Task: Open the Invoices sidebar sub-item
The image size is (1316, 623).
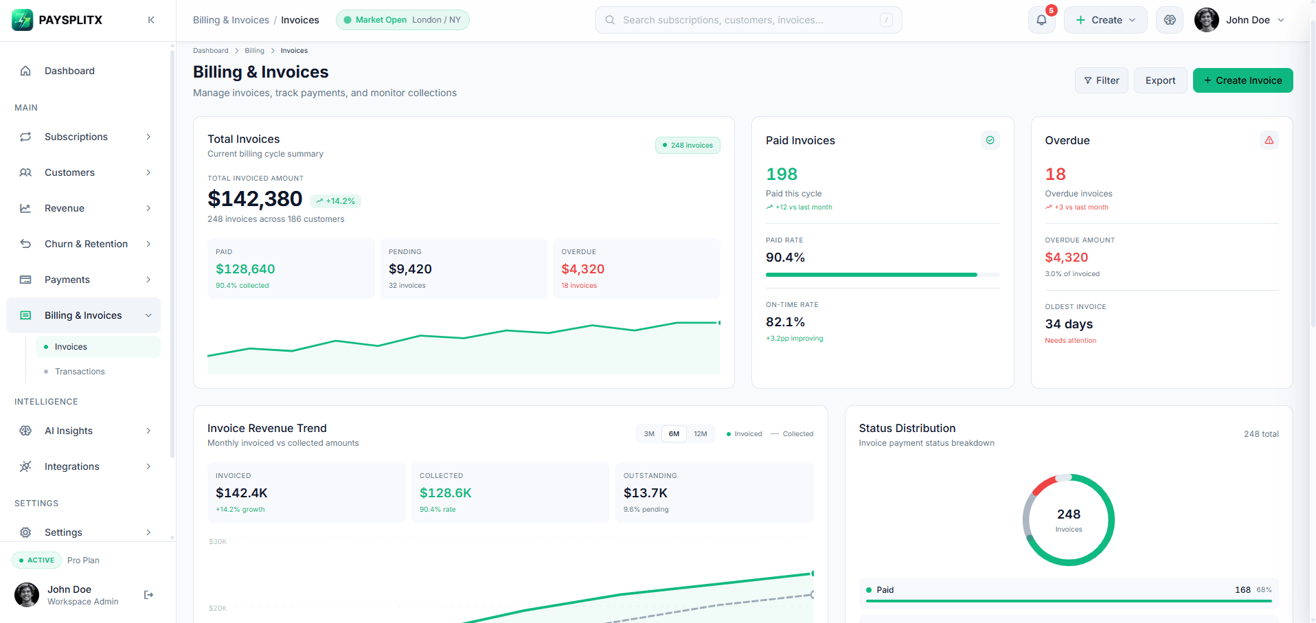Action: (98, 347)
